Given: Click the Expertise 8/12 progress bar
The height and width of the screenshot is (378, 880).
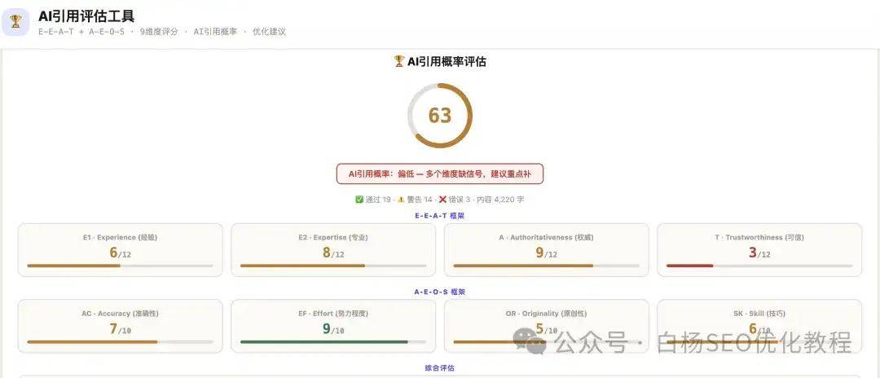Looking at the screenshot, I should tap(332, 266).
